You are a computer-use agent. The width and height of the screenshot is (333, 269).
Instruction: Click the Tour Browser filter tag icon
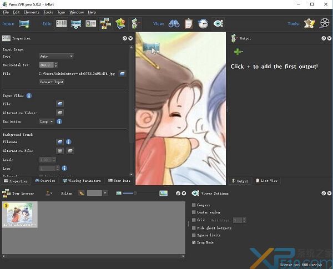82,193
